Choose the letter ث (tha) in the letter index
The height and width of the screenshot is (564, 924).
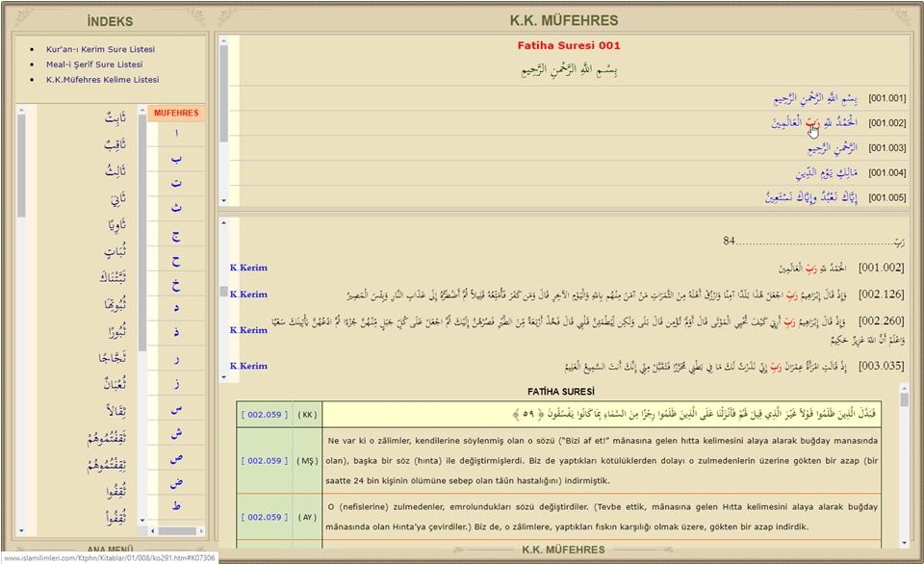[x=176, y=208]
